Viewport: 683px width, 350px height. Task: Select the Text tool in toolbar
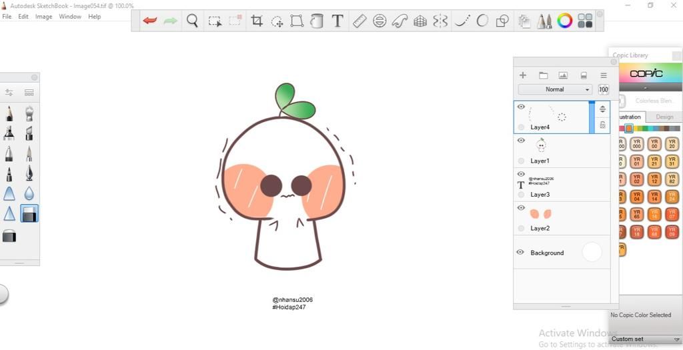coord(337,21)
